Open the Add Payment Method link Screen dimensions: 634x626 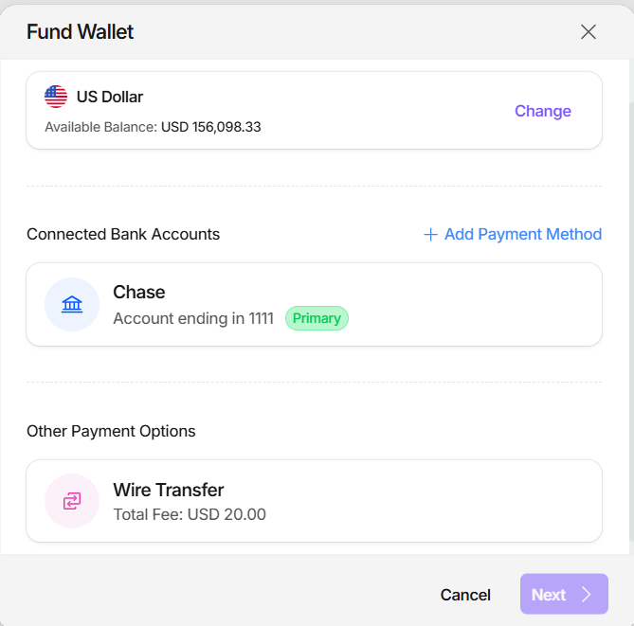tap(522, 234)
